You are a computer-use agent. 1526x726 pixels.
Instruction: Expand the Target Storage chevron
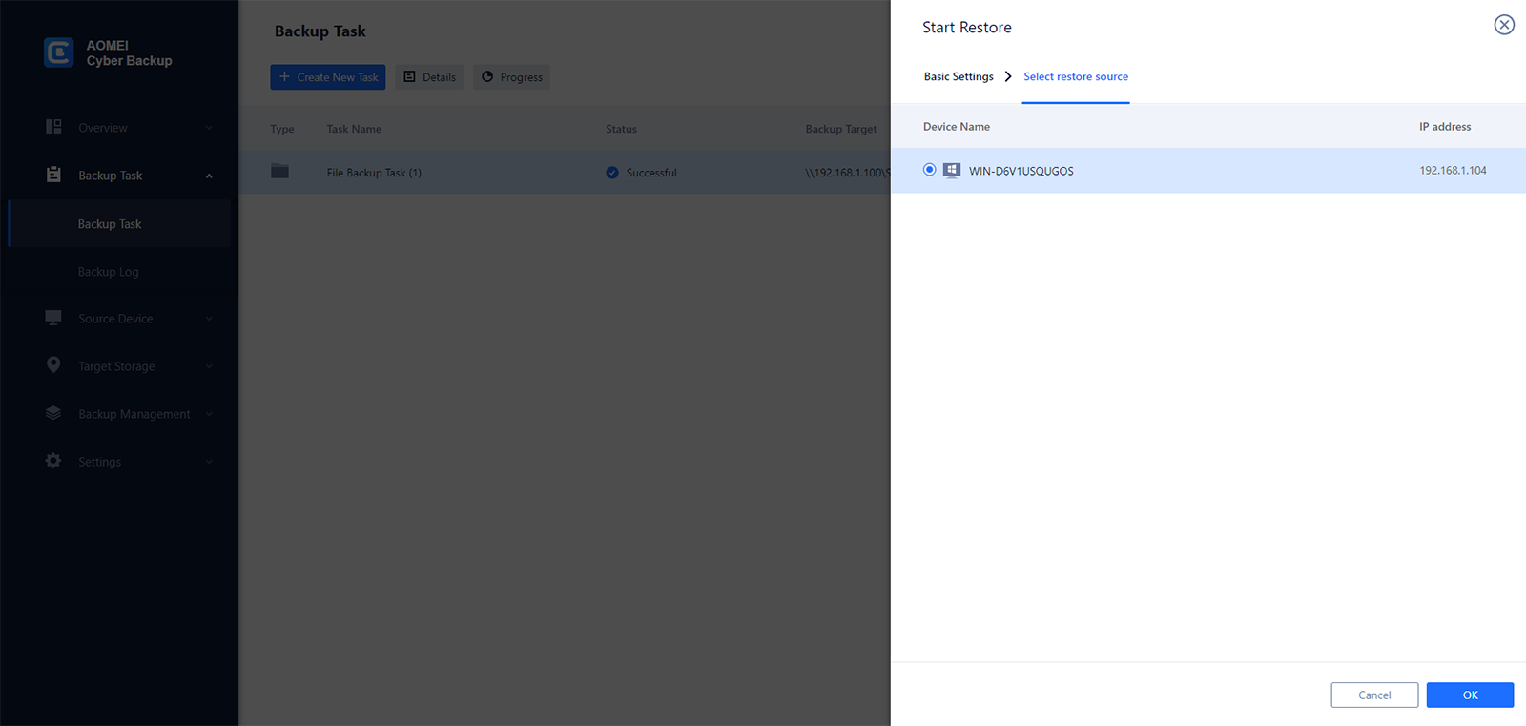click(209, 366)
